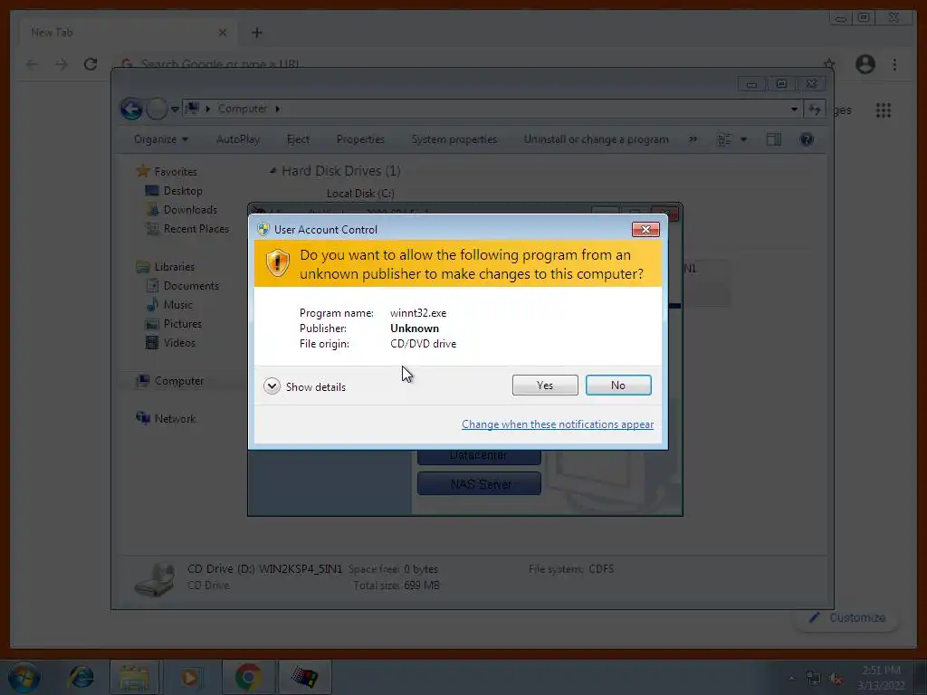Open address bar history dropdown in Explorer
The height and width of the screenshot is (695, 927).
[794, 109]
